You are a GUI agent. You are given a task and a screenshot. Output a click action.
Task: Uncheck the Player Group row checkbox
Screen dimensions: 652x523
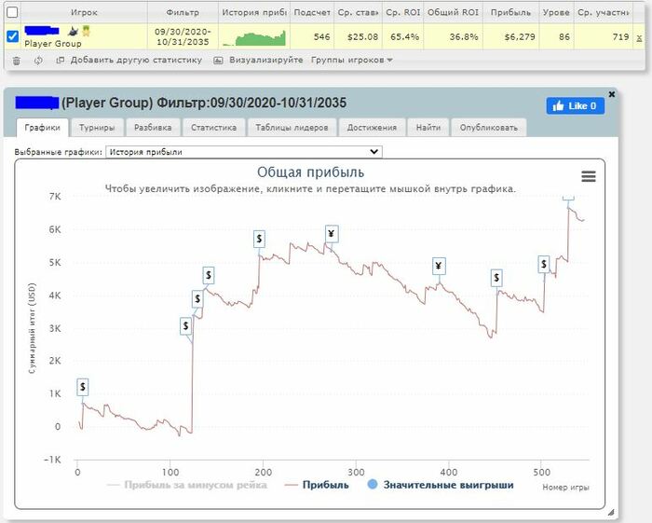pyautogui.click(x=12, y=36)
